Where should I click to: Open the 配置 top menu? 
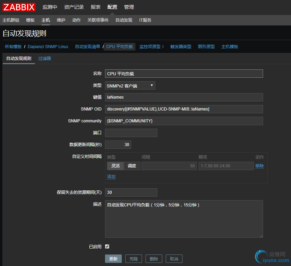click(x=112, y=7)
